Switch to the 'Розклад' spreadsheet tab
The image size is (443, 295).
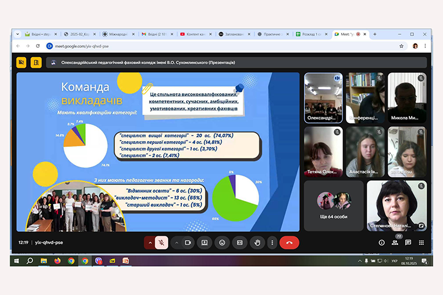click(310, 34)
